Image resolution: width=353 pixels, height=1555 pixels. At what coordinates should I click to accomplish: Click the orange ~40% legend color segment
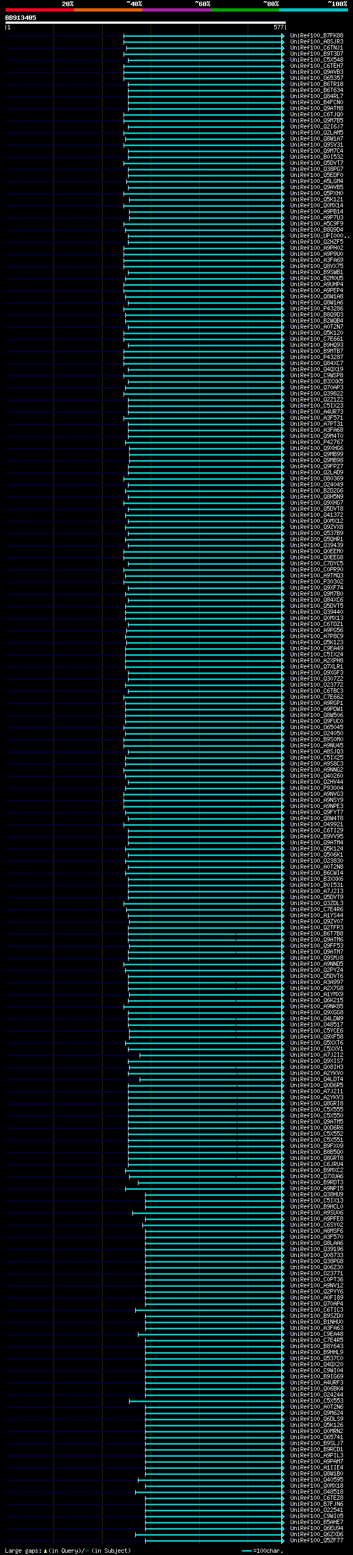(x=108, y=10)
